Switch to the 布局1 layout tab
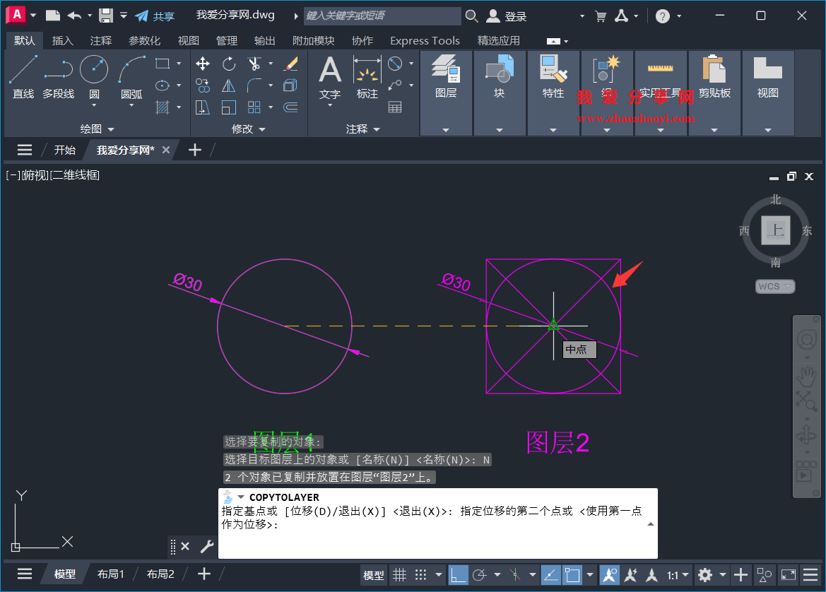Viewport: 826px width, 592px height. (x=111, y=574)
